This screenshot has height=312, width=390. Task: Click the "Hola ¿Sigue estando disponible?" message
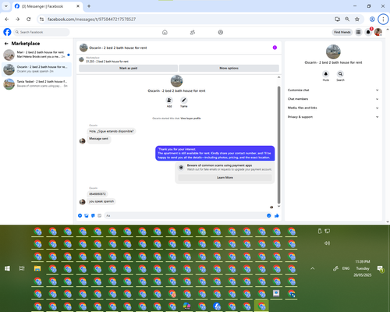pyautogui.click(x=112, y=131)
